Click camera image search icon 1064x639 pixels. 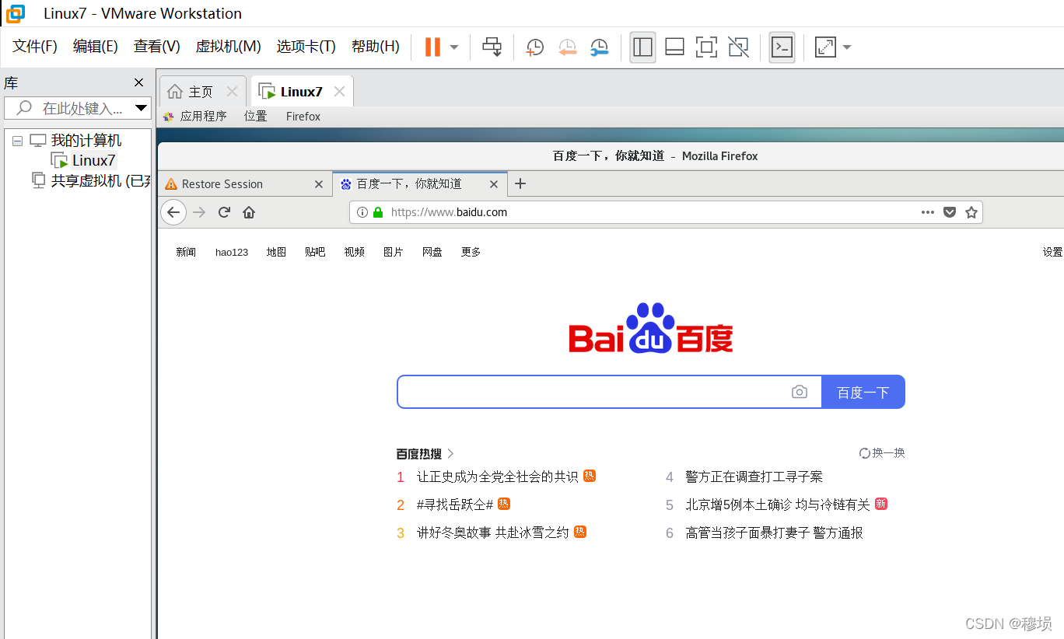tap(800, 392)
